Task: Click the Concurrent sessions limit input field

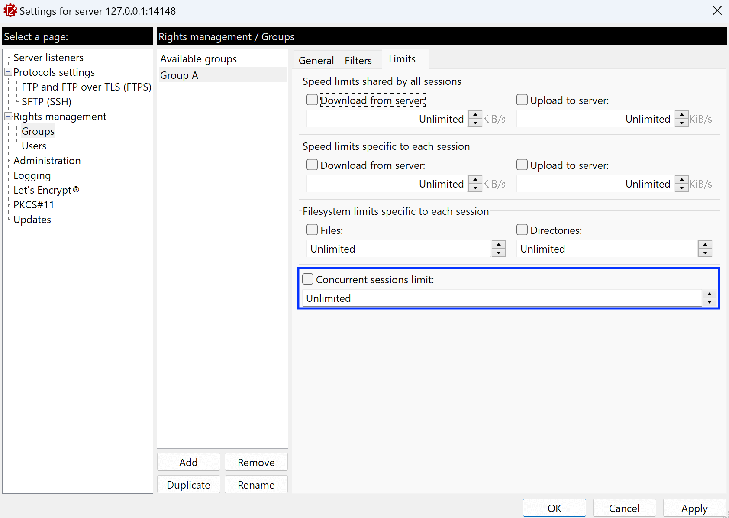Action: [x=501, y=298]
